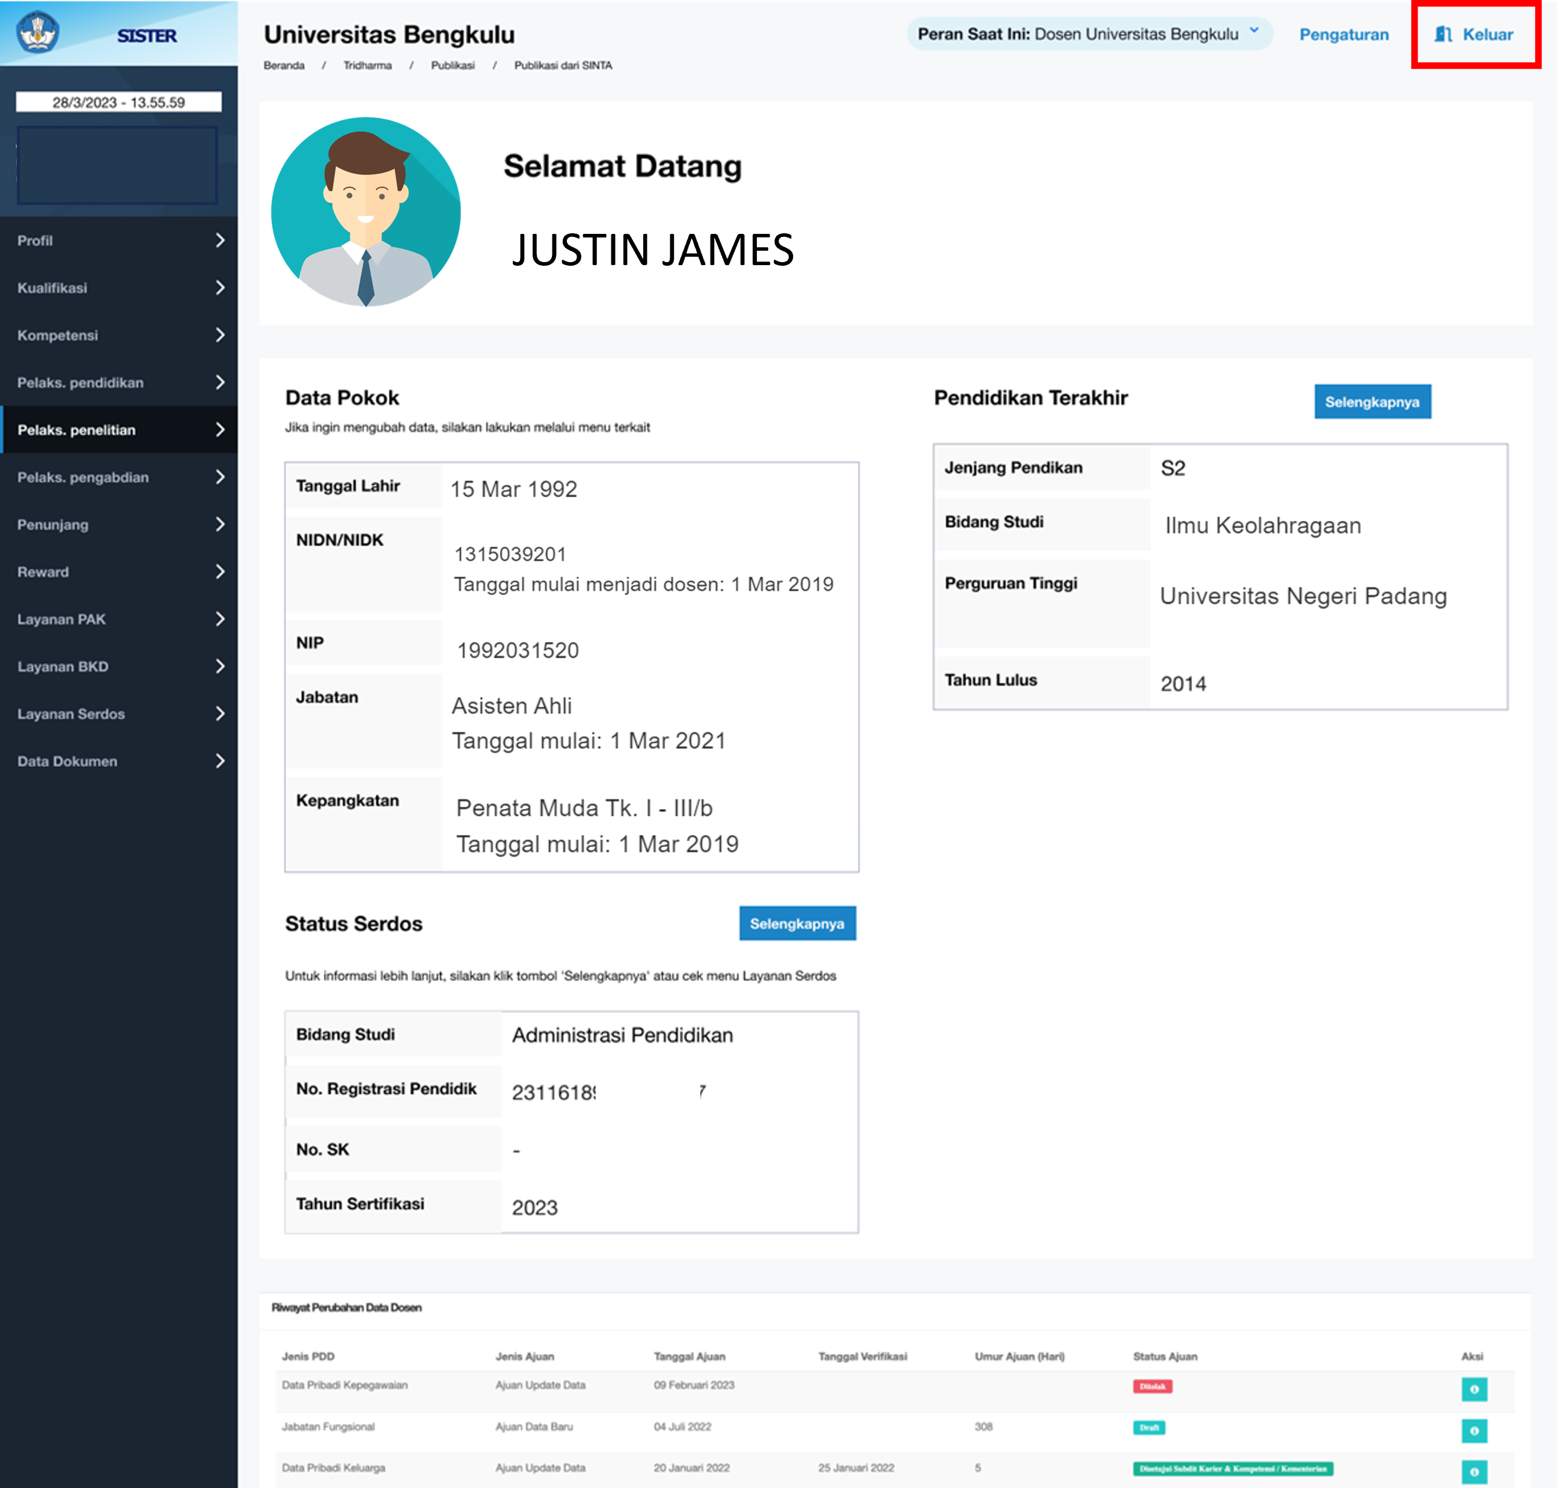Click the Keluar logout link

[x=1475, y=34]
